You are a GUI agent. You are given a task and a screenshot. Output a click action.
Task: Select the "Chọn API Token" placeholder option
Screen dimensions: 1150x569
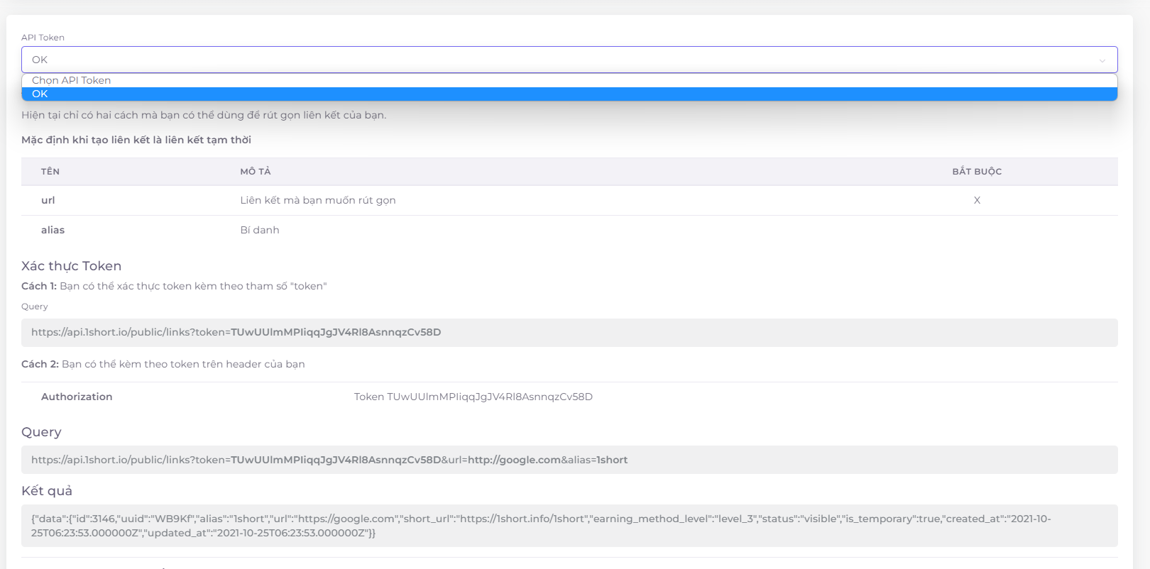[x=71, y=81]
